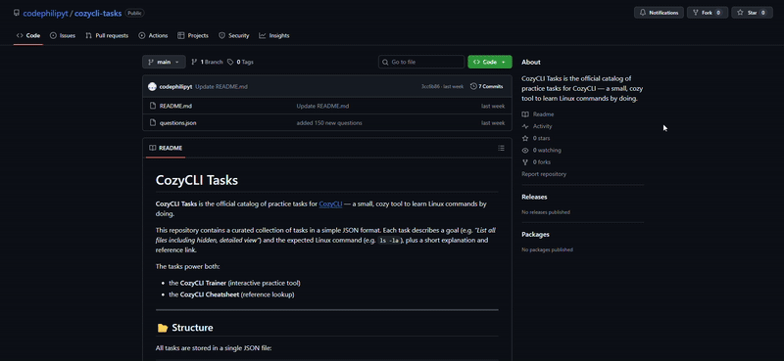784x361 pixels.
Task: Click the CozyCLI Tasks README heading
Action: coord(197,180)
